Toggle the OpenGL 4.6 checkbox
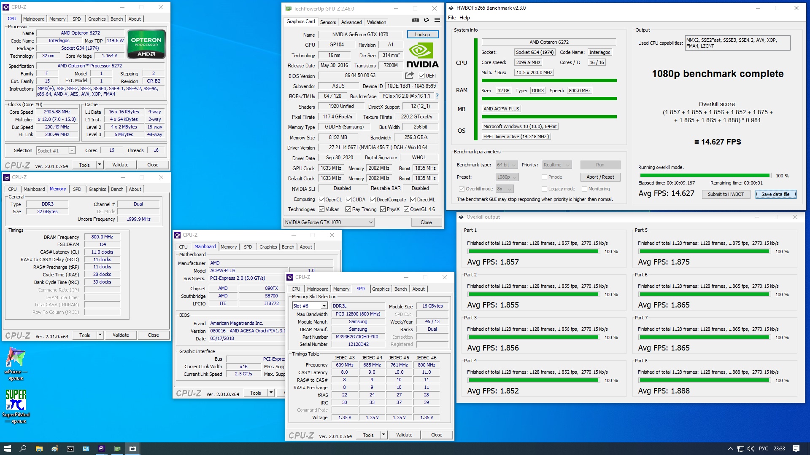This screenshot has height=455, width=810. pyautogui.click(x=406, y=209)
